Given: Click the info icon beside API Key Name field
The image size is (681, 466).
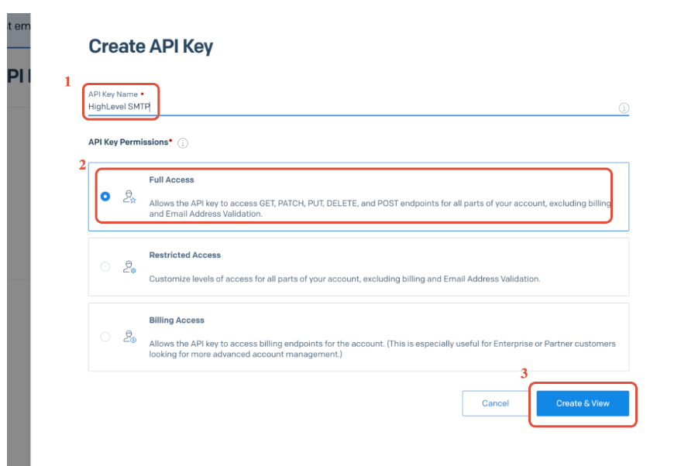Looking at the screenshot, I should [x=624, y=108].
